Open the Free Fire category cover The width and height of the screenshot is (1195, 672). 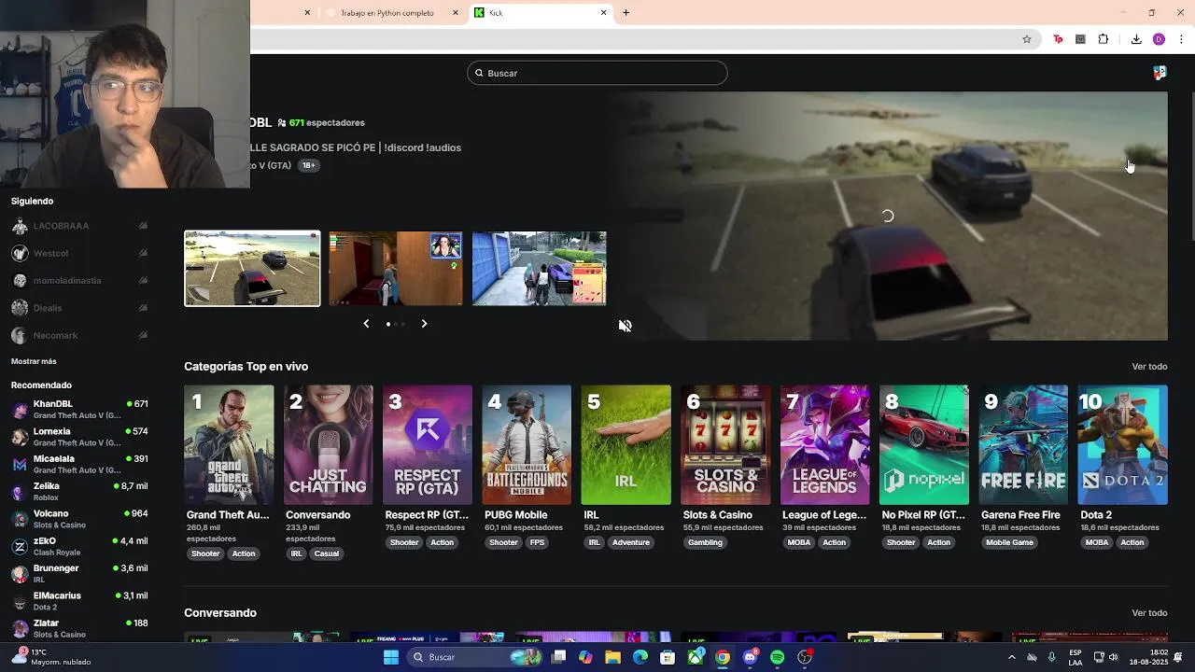pyautogui.click(x=1024, y=445)
